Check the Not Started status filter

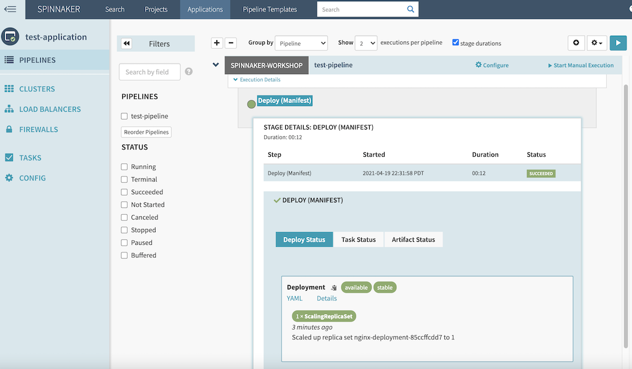[124, 205]
